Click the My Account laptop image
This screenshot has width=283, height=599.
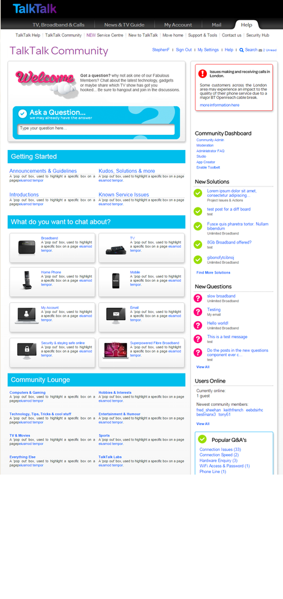[x=27, y=316]
